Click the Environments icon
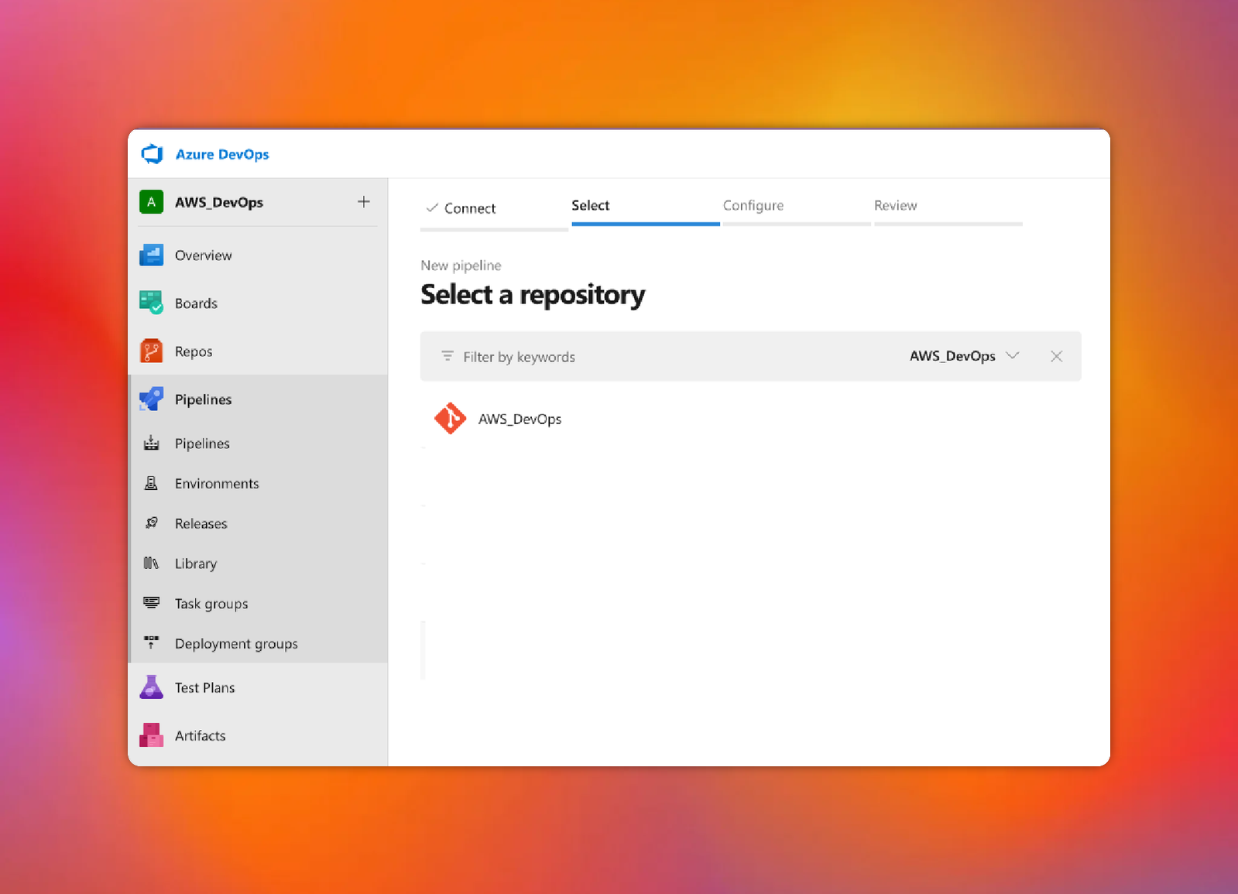1238x894 pixels. click(x=152, y=483)
